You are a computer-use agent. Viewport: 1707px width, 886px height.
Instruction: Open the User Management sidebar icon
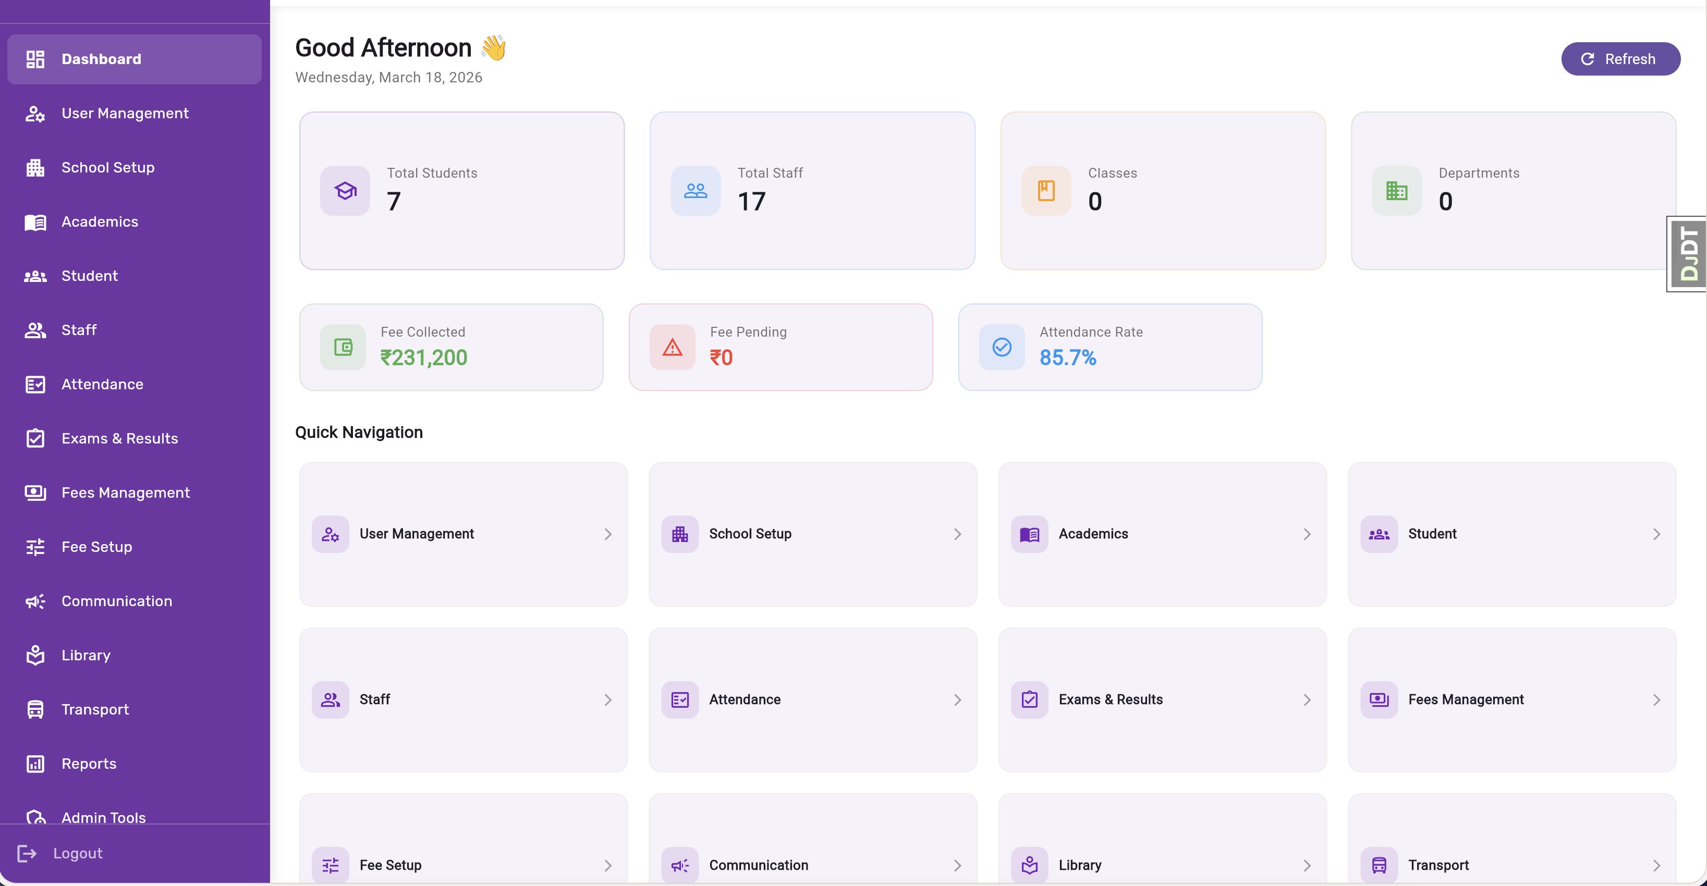pos(35,114)
